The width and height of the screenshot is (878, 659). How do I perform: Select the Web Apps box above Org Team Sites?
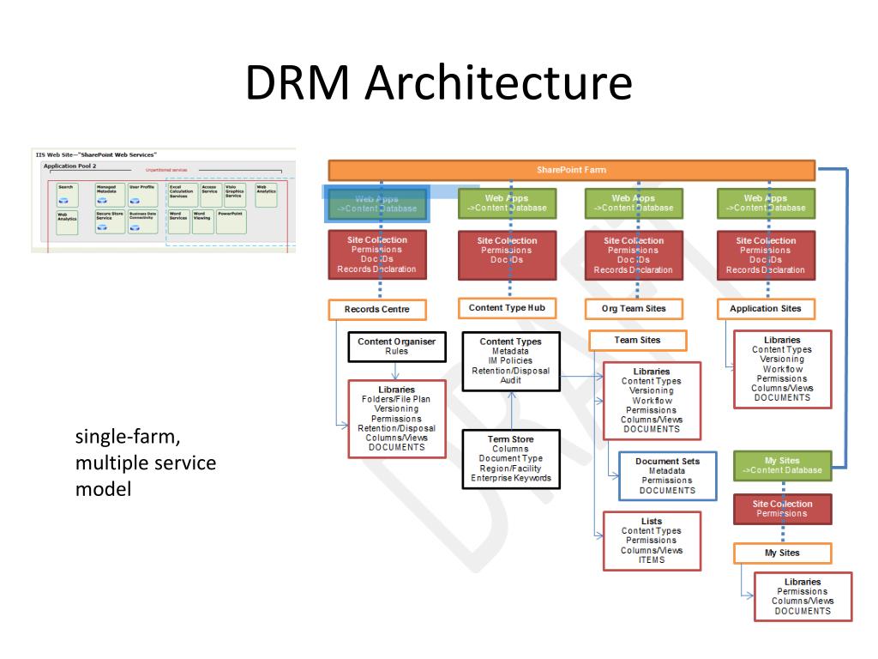[x=634, y=203]
